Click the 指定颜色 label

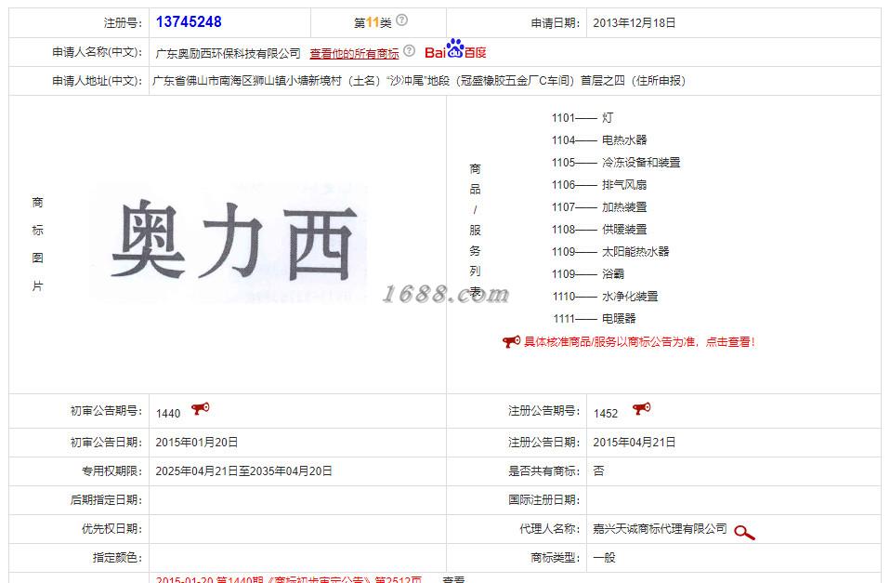coord(117,558)
